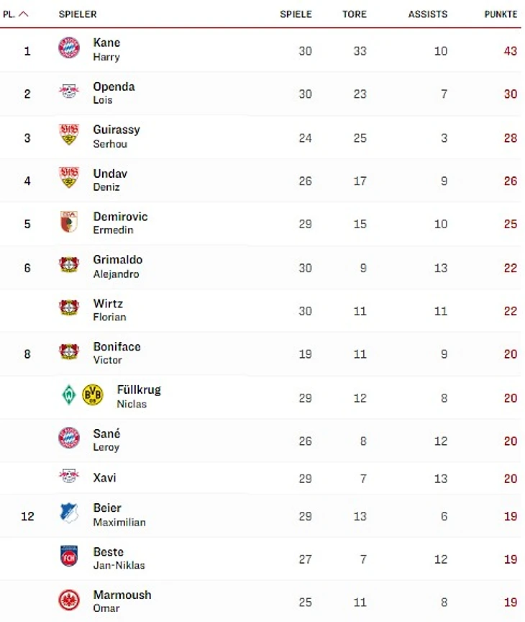
Task: Click the Heidenheim crest beside Beste
Action: [69, 556]
